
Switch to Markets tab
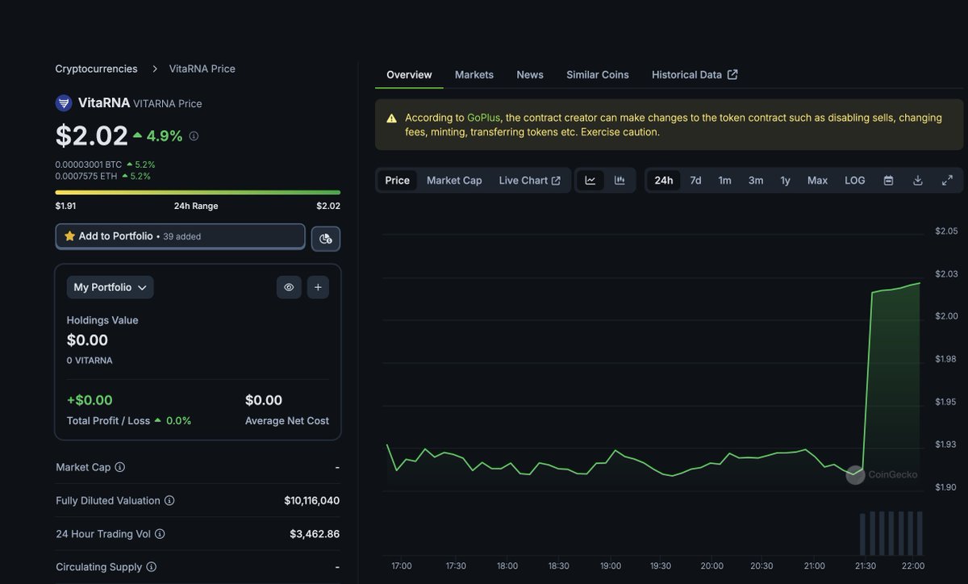(x=474, y=75)
